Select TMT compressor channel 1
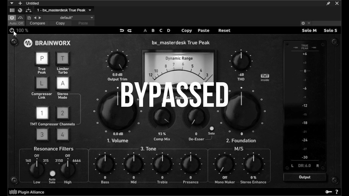The width and height of the screenshot is (349, 196). tap(42, 113)
